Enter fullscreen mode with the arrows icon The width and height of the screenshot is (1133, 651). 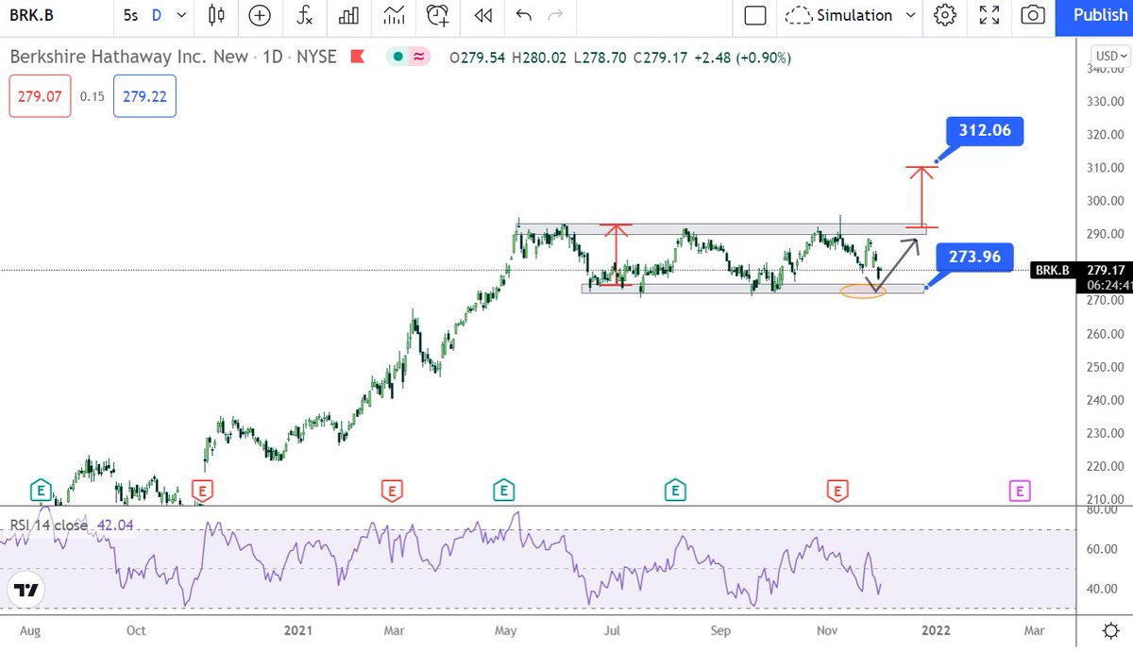(989, 16)
